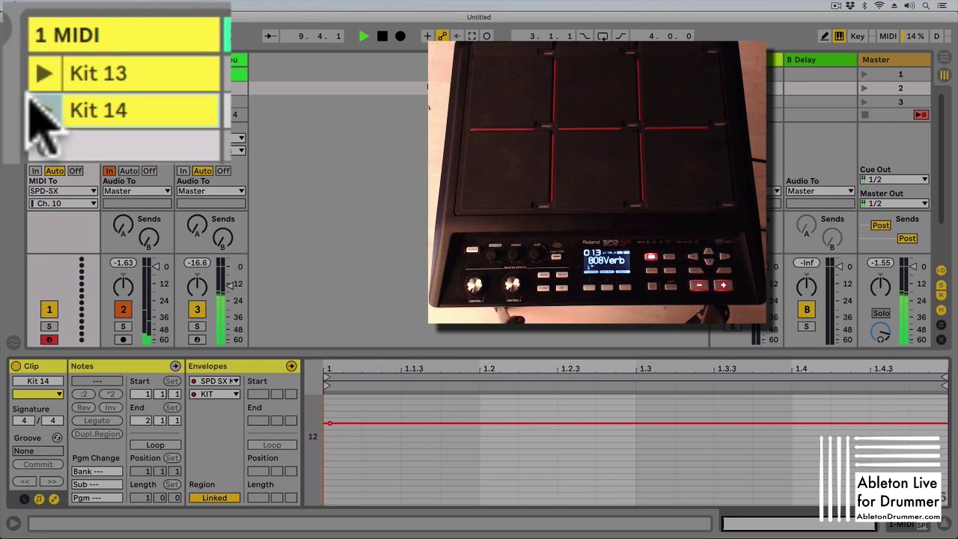The height and width of the screenshot is (539, 958).
Task: Launch the Kit 13 clip
Action: pos(44,73)
